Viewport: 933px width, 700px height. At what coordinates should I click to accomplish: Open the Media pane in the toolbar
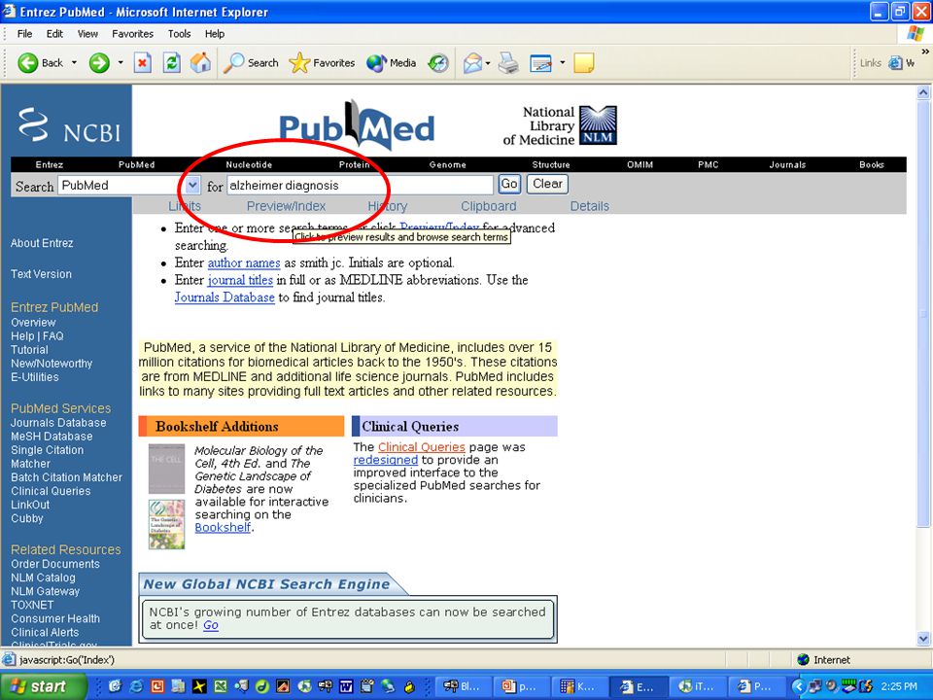pos(391,62)
